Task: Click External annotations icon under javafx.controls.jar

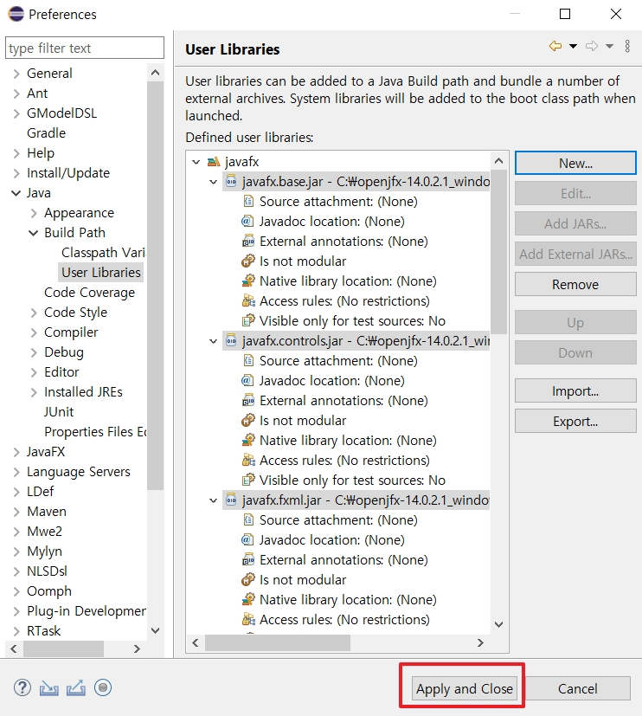Action: coord(248,401)
